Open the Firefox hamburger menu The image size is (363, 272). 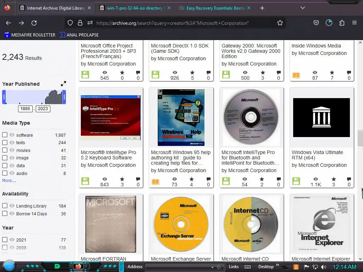point(354,23)
